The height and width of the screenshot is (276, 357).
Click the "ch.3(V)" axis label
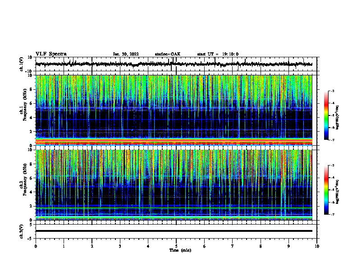click(21, 232)
